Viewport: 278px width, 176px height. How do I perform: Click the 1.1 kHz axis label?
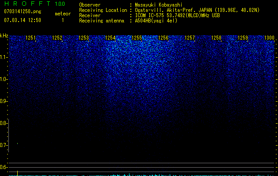click(x=4, y=57)
